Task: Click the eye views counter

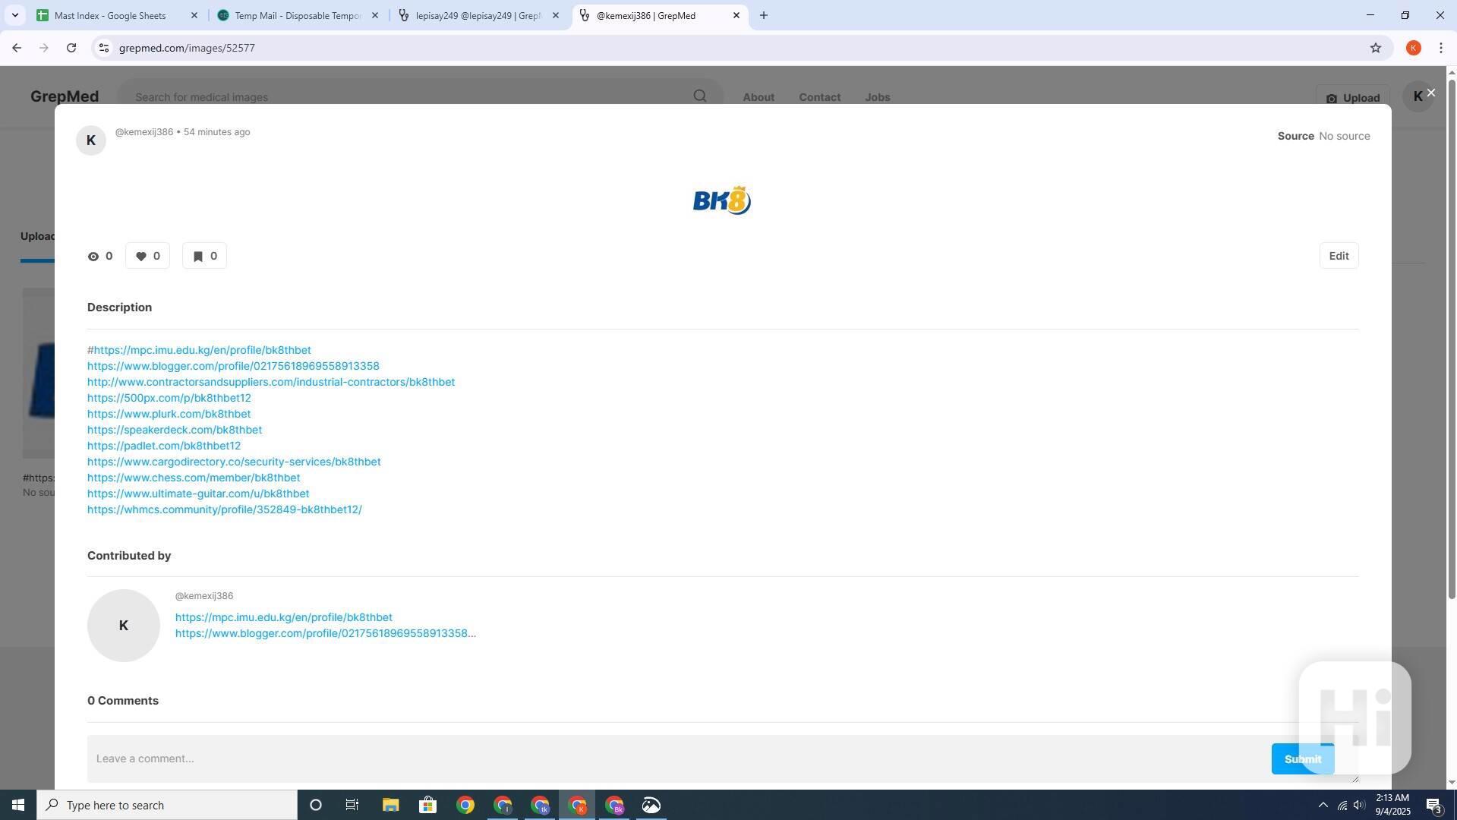Action: tap(100, 257)
